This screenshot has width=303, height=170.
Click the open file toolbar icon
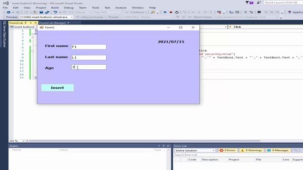35,12
